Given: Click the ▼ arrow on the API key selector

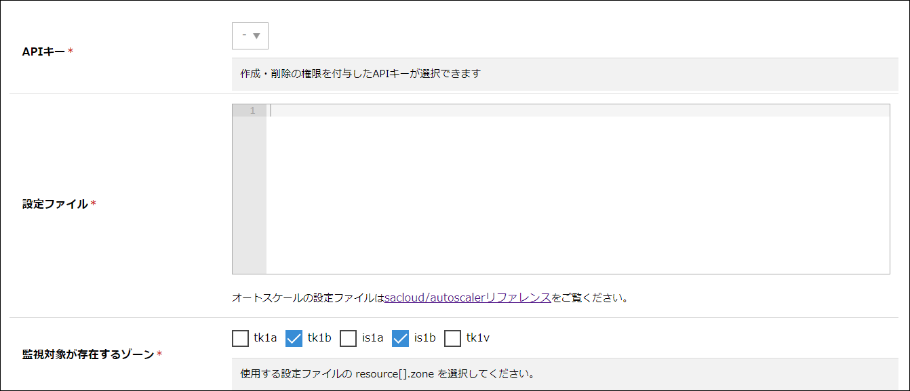Looking at the screenshot, I should point(258,36).
